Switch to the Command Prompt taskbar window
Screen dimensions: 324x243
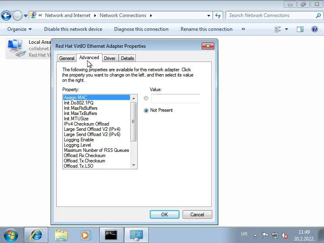coord(111,235)
